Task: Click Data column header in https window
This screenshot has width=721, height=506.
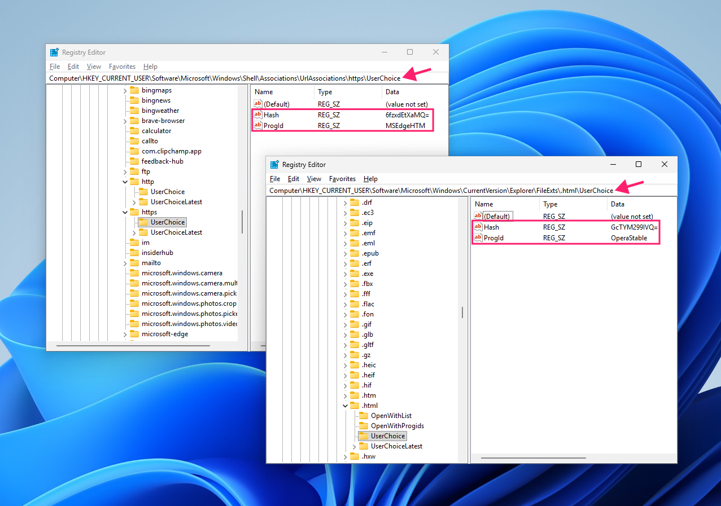Action: (x=414, y=92)
